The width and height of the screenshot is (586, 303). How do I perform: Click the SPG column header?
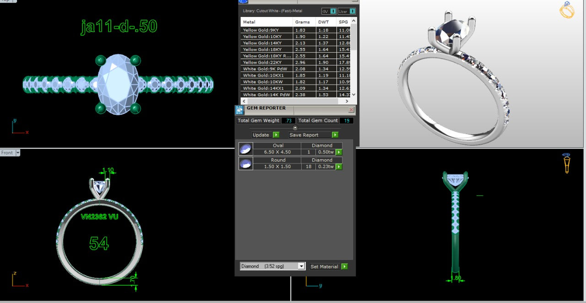coord(343,22)
